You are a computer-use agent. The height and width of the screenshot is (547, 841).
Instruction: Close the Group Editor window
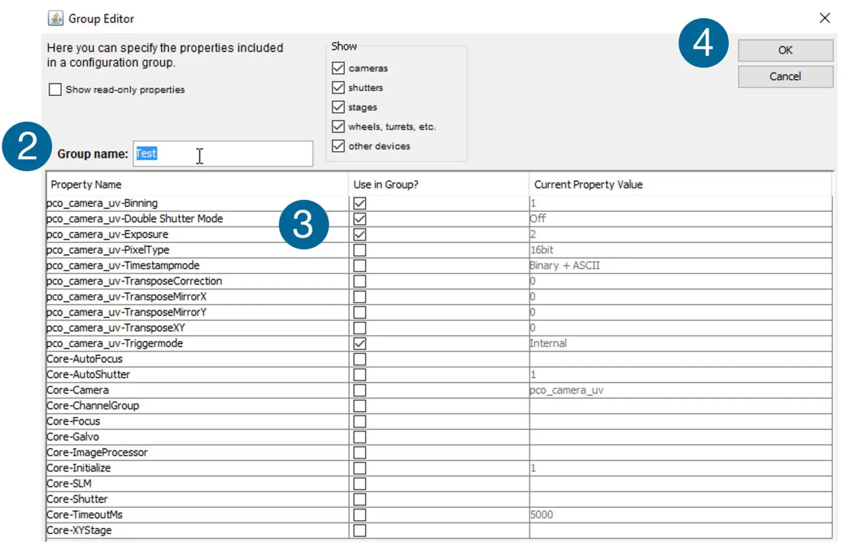pyautogui.click(x=825, y=18)
